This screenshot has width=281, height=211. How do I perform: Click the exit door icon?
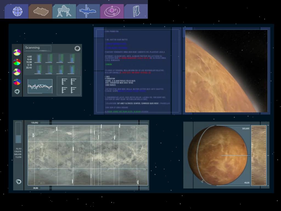[136, 12]
